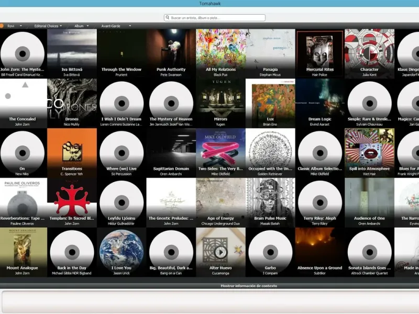Open Punk Authority album cover

(171, 53)
